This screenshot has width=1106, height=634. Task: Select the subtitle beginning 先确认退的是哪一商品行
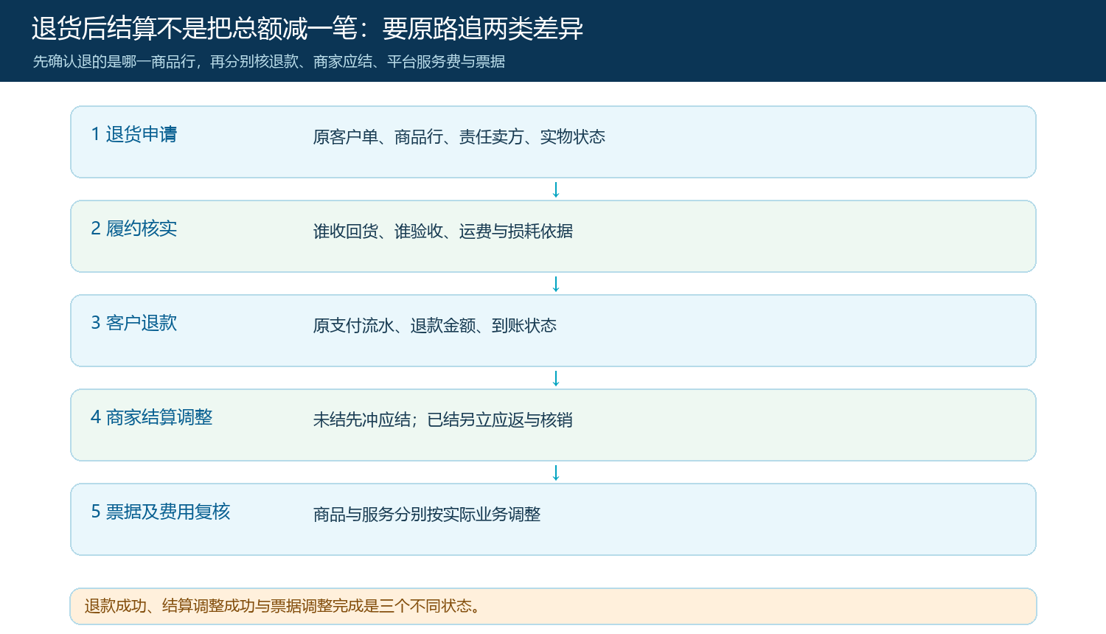point(269,62)
